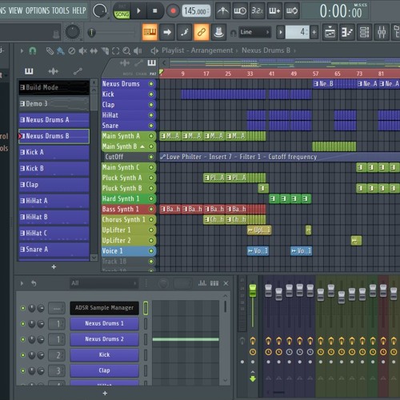The height and width of the screenshot is (400, 400).
Task: Adjust the master mixer green fader
Action: click(253, 290)
